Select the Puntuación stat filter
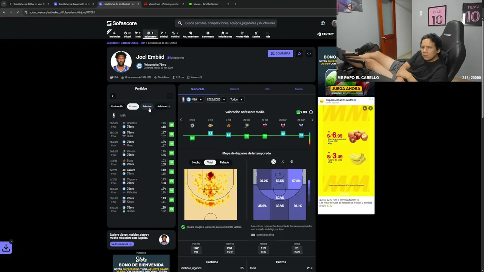This screenshot has width=484, height=272. (117, 107)
